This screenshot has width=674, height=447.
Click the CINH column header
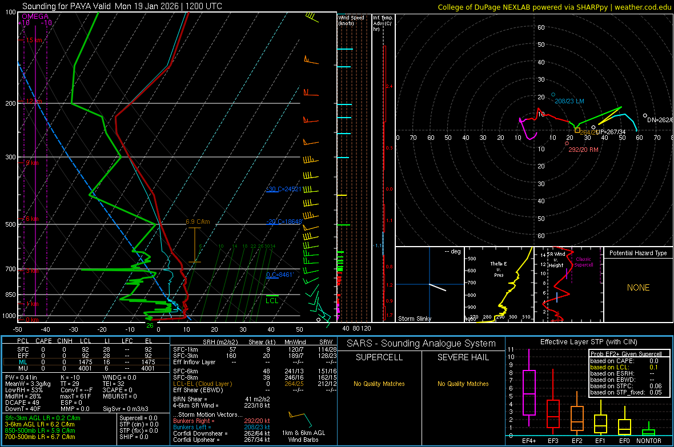65,341
